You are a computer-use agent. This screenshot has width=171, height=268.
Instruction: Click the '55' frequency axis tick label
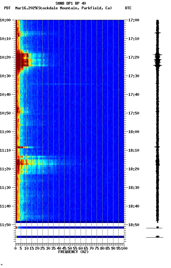click(x=75, y=249)
